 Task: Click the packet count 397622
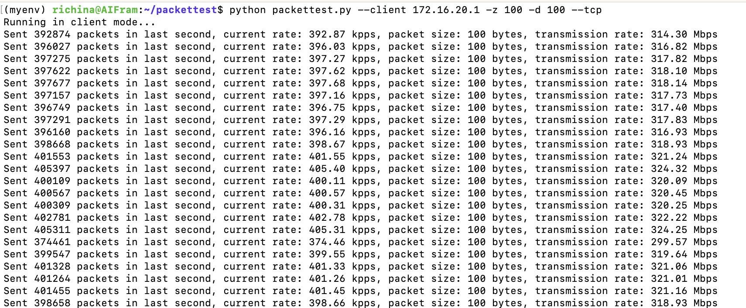tap(52, 71)
